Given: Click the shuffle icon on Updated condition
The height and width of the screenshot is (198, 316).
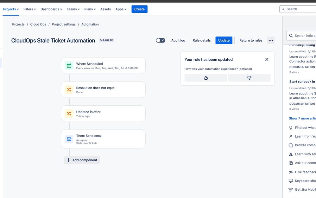Looking at the screenshot, I should tap(69, 114).
